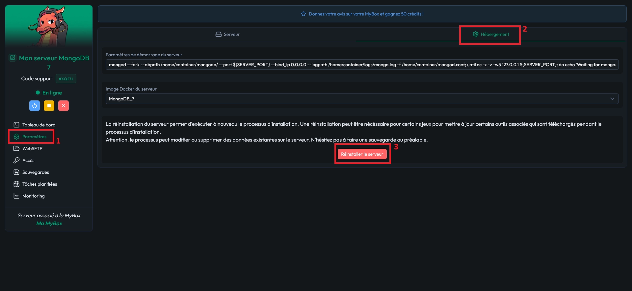The height and width of the screenshot is (291, 632).
Task: Click the Sauvegardes save icon
Action: pos(16,172)
